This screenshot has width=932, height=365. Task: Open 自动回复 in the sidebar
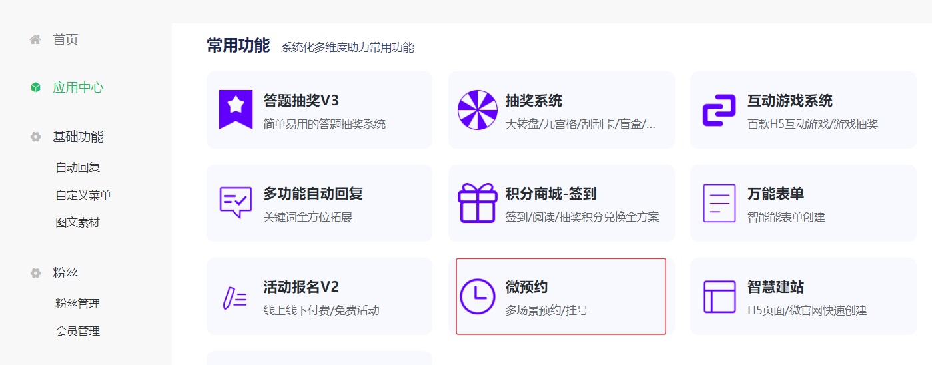click(x=78, y=167)
